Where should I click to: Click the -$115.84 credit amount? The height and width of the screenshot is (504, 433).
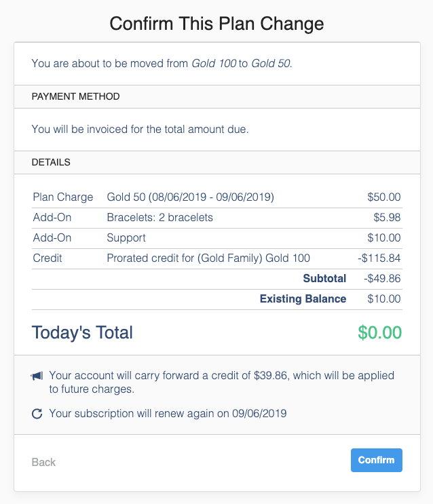point(380,258)
